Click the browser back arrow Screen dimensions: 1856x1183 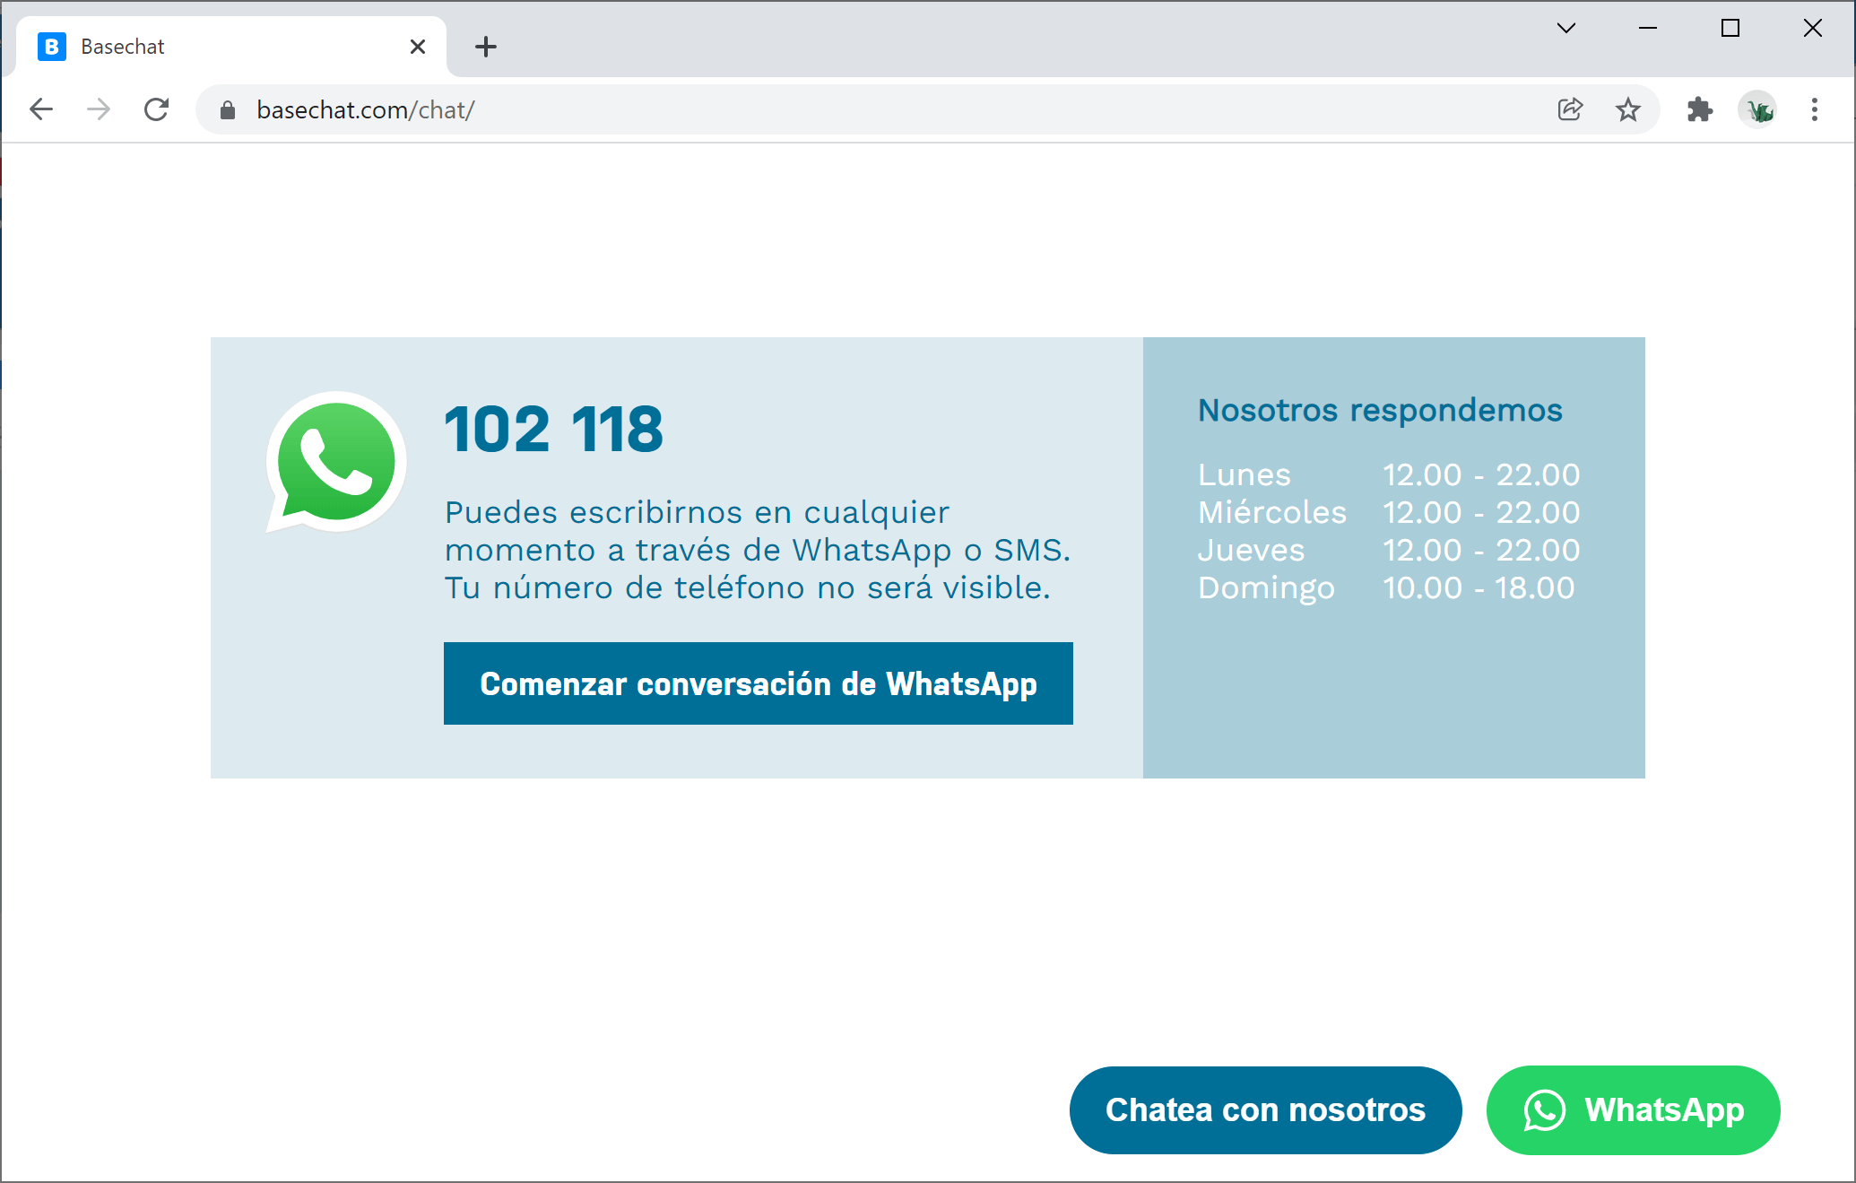coord(41,109)
